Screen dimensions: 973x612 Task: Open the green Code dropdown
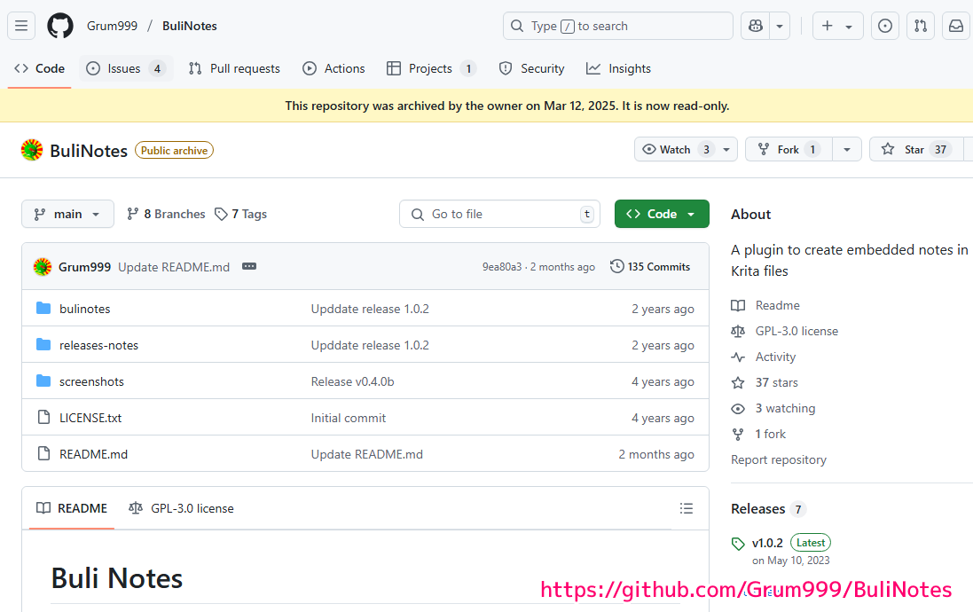coord(662,214)
